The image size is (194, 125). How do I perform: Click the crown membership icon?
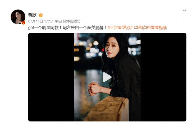[x=41, y=15]
